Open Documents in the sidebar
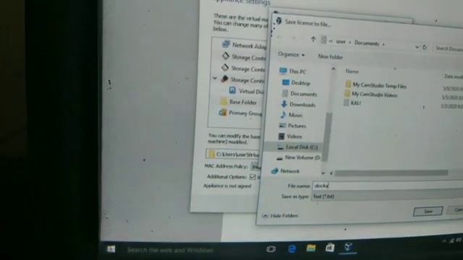463x260 pixels. point(300,94)
